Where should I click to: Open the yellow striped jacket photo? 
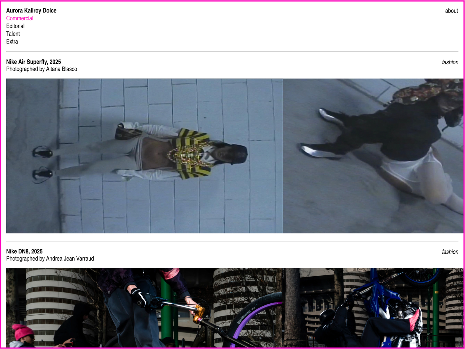144,156
